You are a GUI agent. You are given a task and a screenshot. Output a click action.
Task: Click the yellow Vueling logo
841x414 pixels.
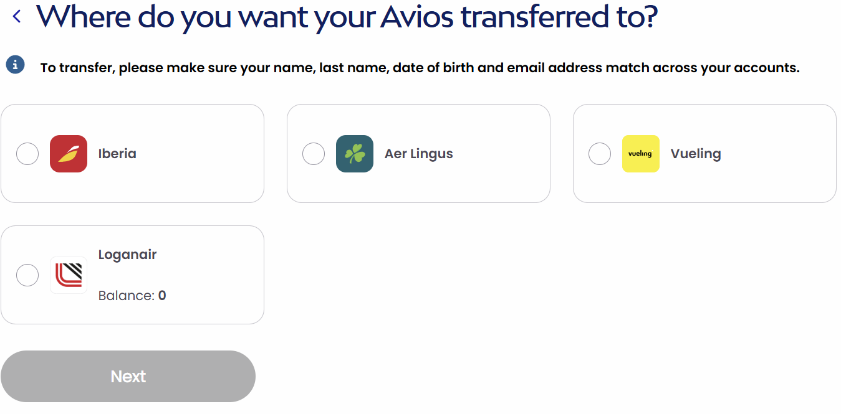click(641, 154)
